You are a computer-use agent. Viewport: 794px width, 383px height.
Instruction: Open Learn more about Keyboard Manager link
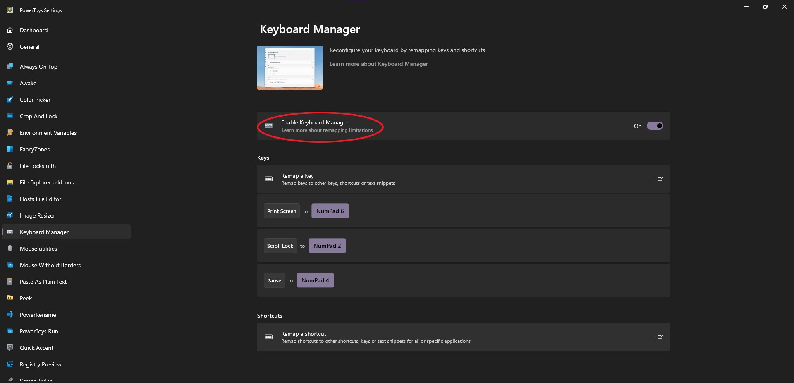(x=378, y=64)
